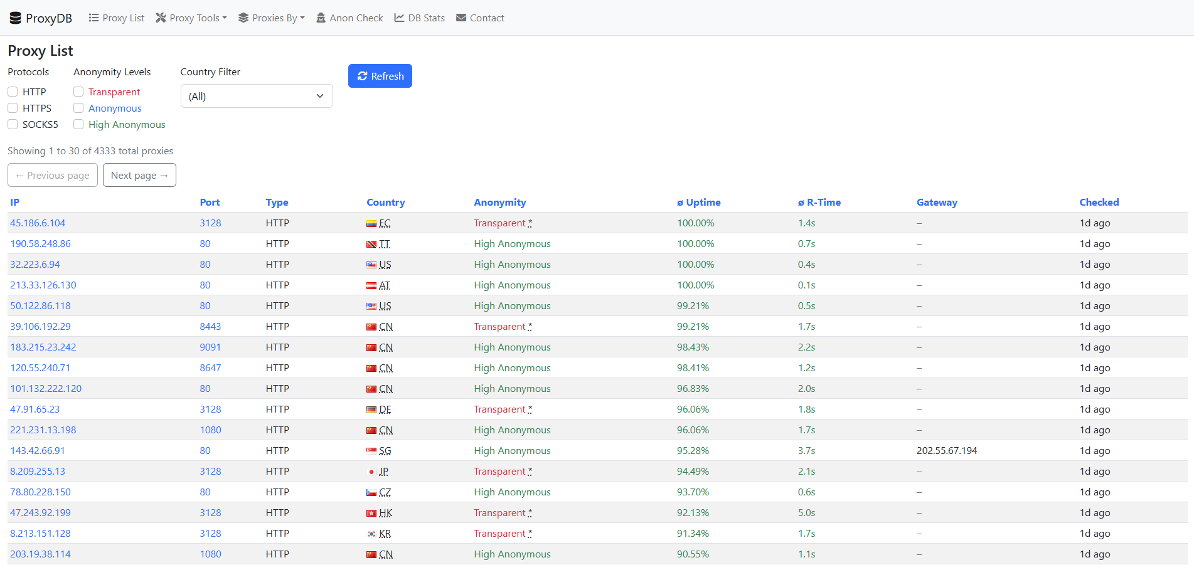
Task: Open the Country Filter dropdown
Action: pyautogui.click(x=257, y=96)
